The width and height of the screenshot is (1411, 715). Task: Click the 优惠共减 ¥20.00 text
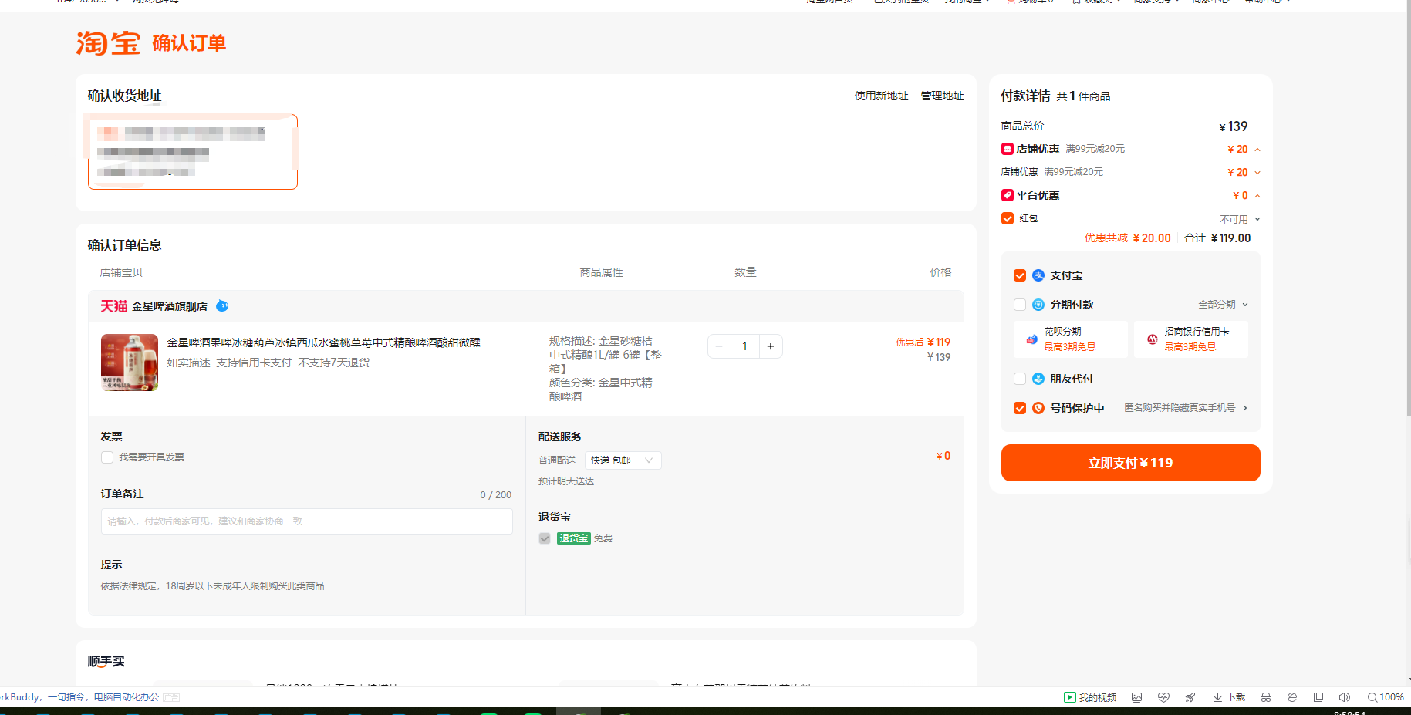tap(1128, 238)
